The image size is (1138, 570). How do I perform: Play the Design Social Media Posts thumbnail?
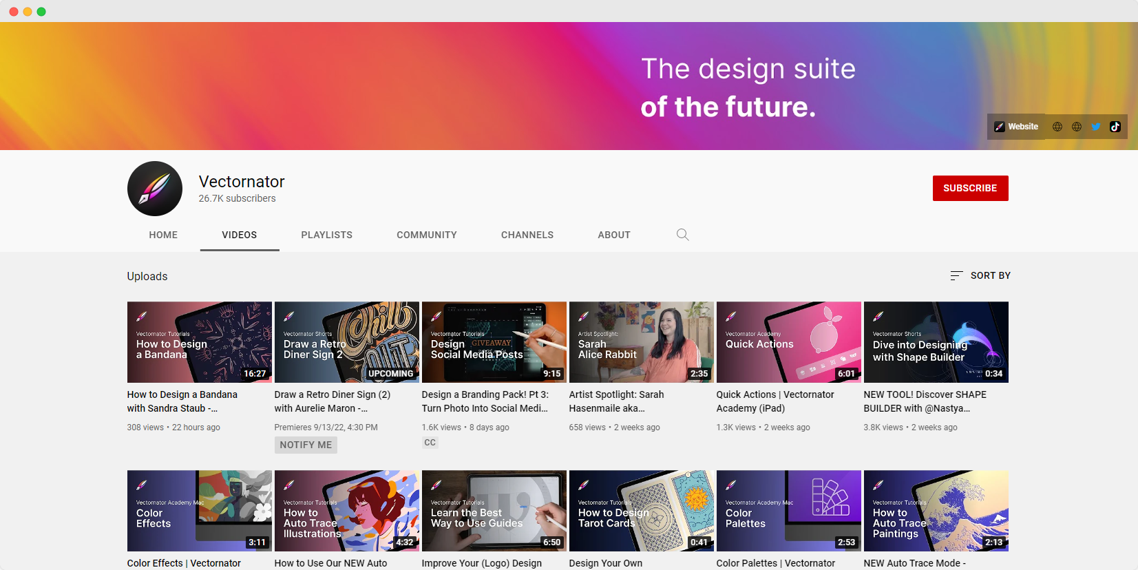coord(494,342)
